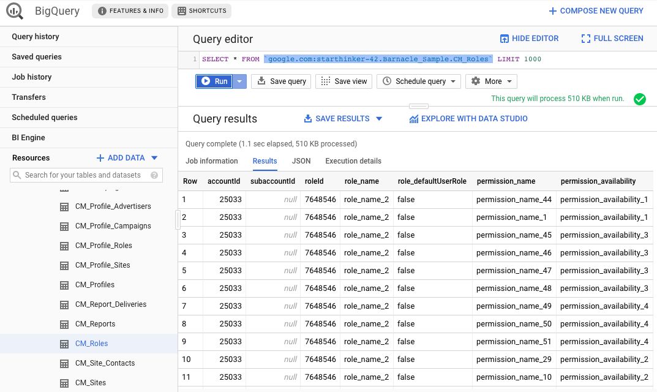Click the table name in query editor
The width and height of the screenshot is (657, 392).
pos(378,59)
